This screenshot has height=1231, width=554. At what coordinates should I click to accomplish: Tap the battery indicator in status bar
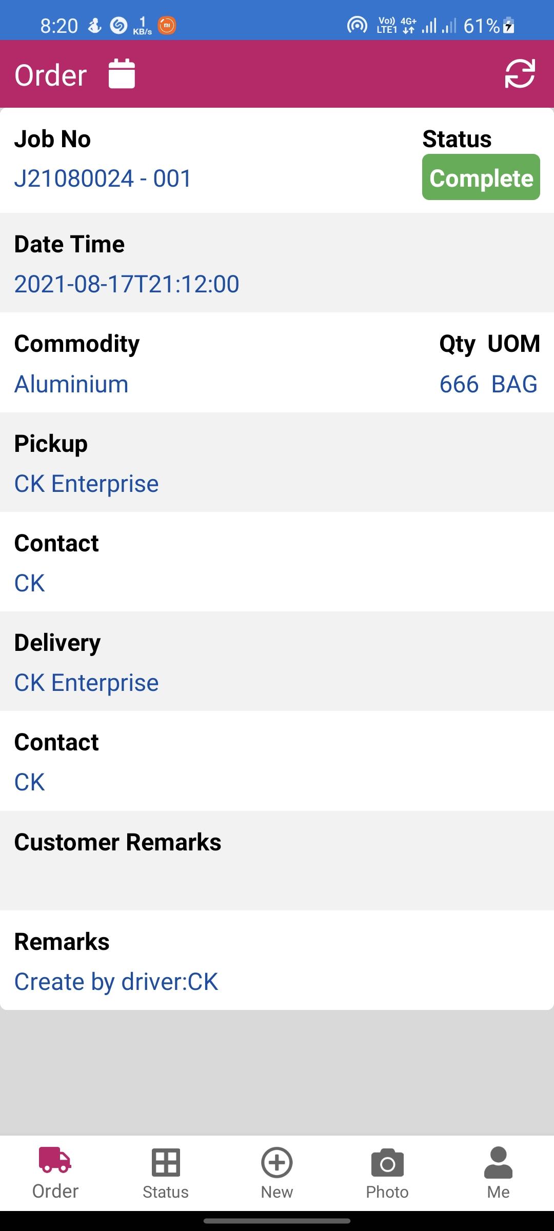click(x=509, y=25)
